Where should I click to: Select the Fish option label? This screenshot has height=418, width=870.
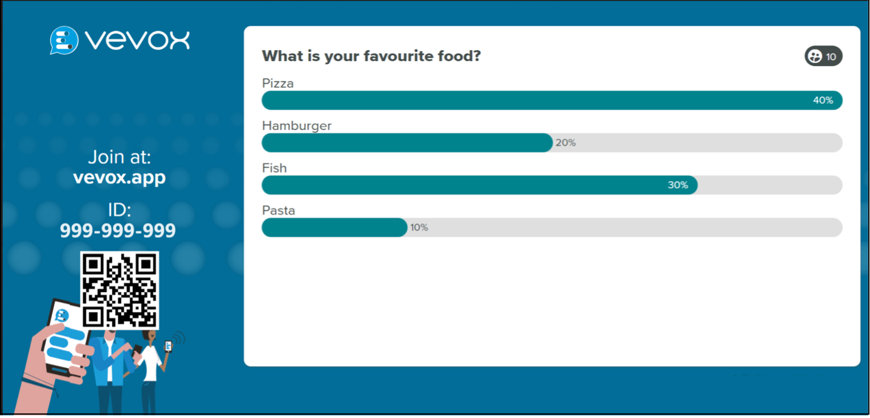[275, 168]
